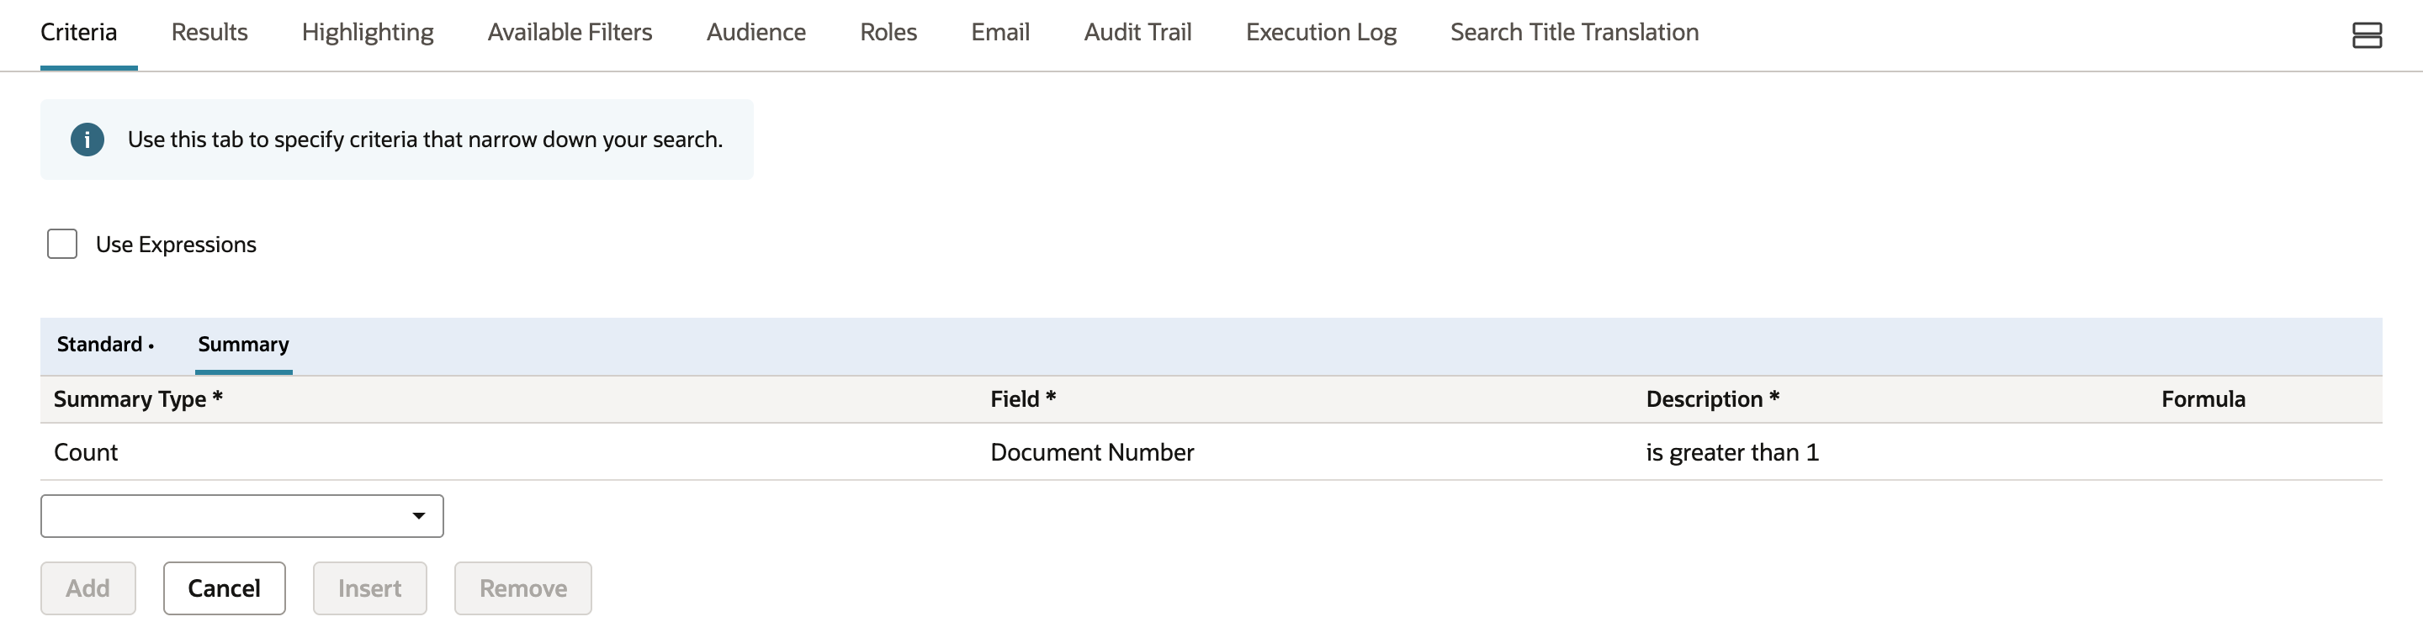Click the Description column header
Image resolution: width=2423 pixels, height=622 pixels.
(1713, 399)
